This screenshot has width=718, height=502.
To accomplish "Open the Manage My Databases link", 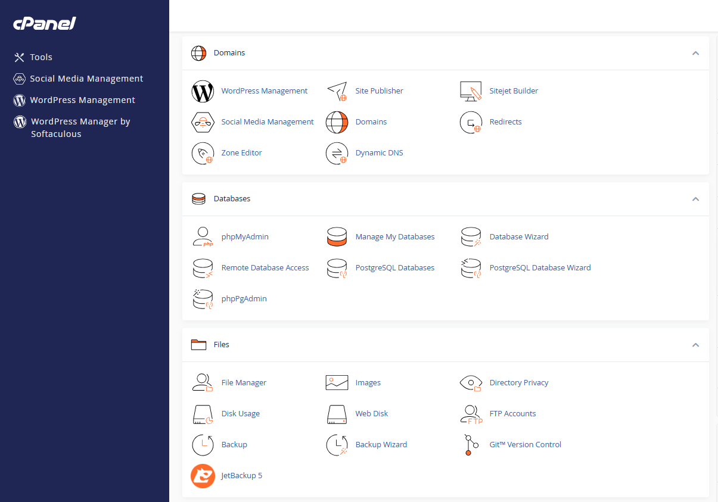I will coord(395,237).
